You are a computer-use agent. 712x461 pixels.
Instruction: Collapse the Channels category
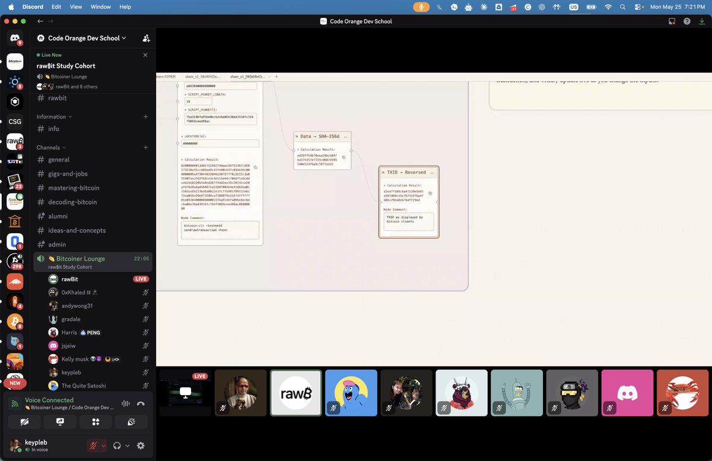[50, 147]
